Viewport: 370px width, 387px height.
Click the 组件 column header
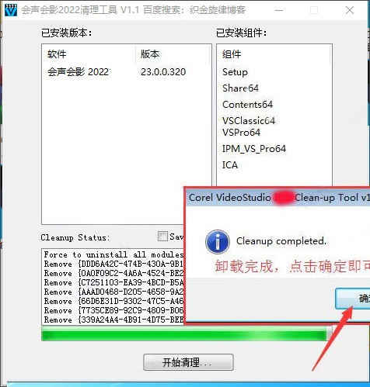point(232,54)
